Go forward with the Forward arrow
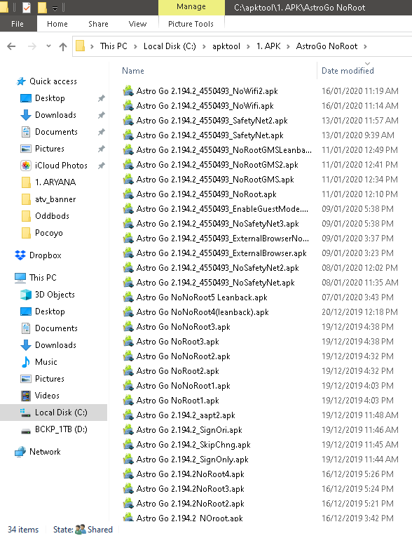This screenshot has height=536, width=412. [32, 46]
